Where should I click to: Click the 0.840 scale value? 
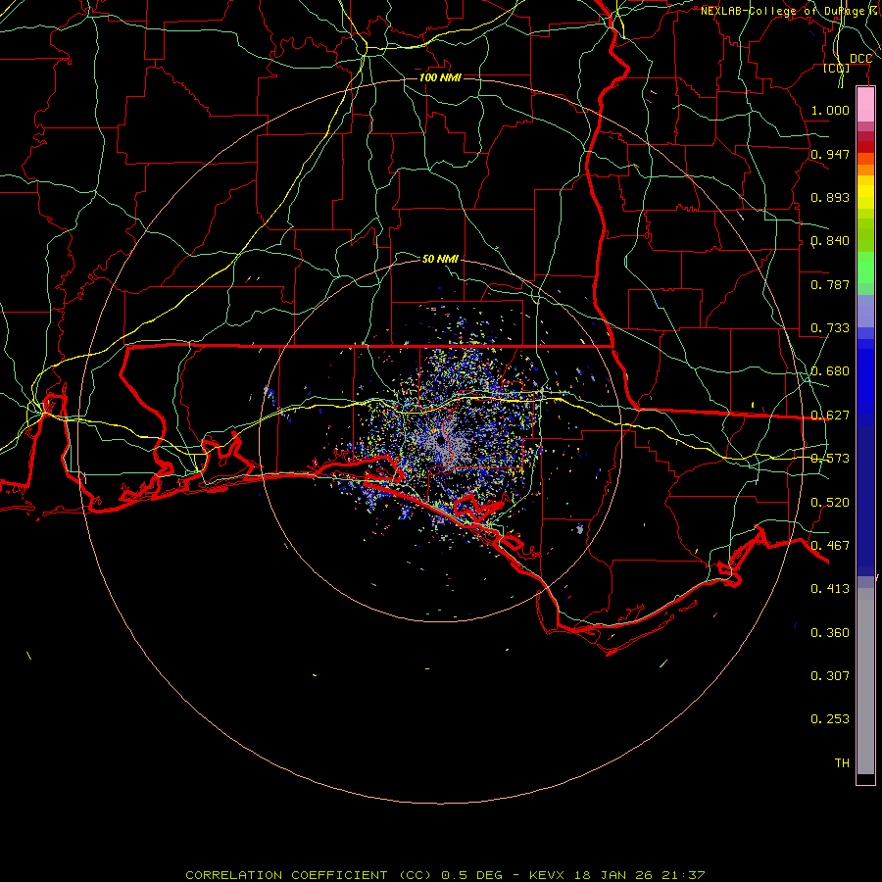(830, 241)
